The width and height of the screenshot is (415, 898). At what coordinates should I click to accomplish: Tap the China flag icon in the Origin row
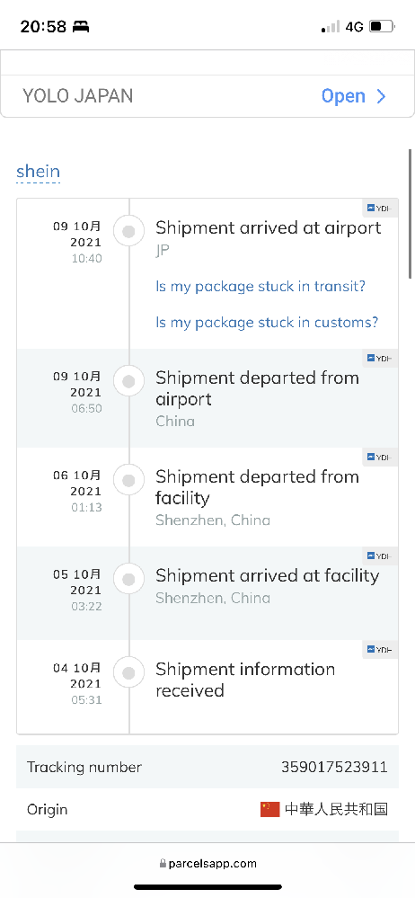point(269,809)
